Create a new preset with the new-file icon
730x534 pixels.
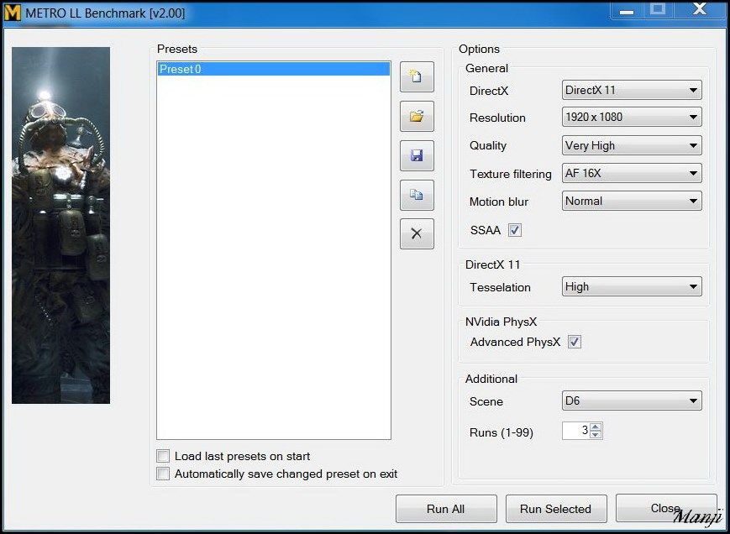pos(417,76)
